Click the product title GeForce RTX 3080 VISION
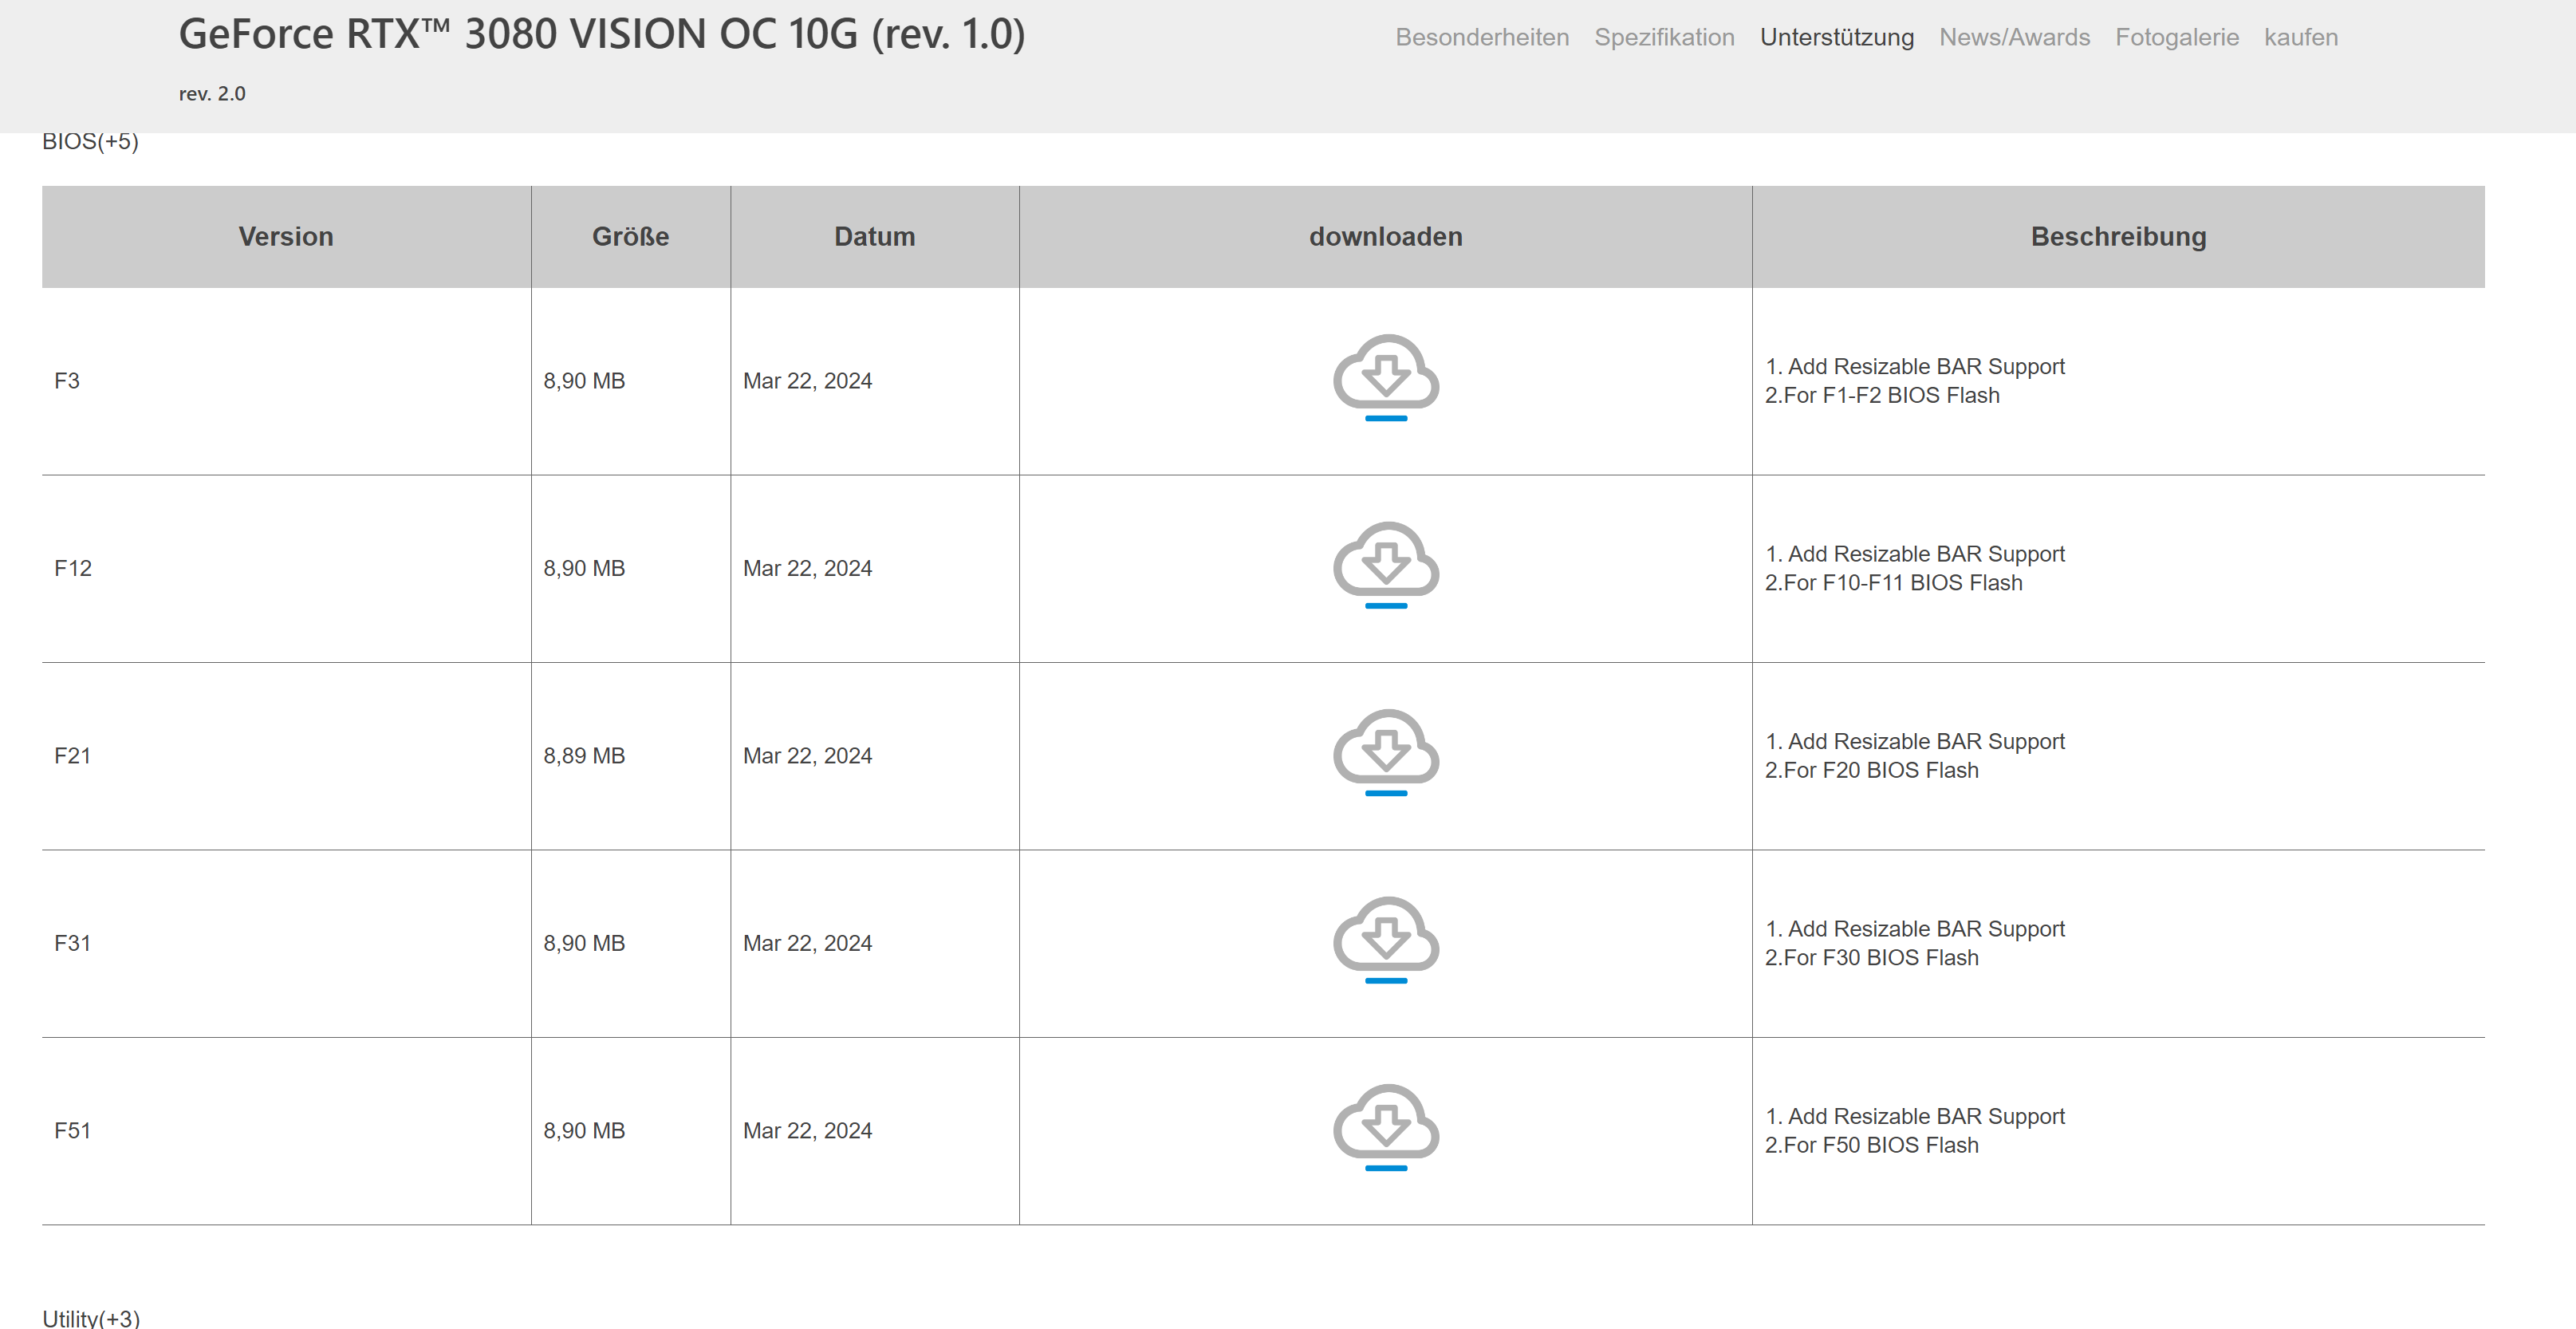The width and height of the screenshot is (2576, 1329). click(601, 34)
